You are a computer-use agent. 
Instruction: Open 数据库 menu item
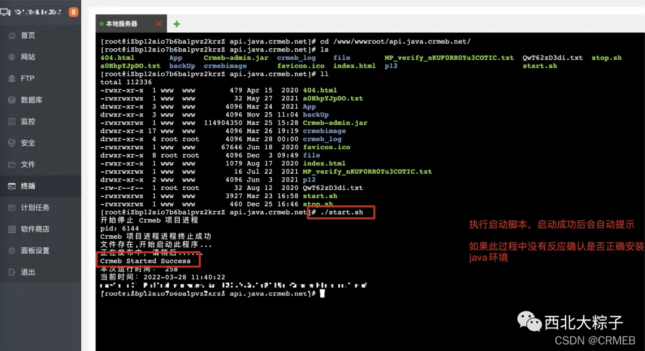coord(41,100)
